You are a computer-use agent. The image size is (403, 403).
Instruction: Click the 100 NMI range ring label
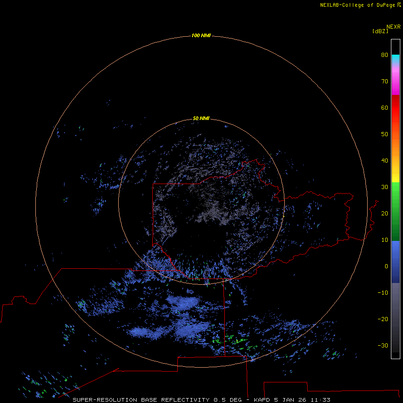point(201,35)
